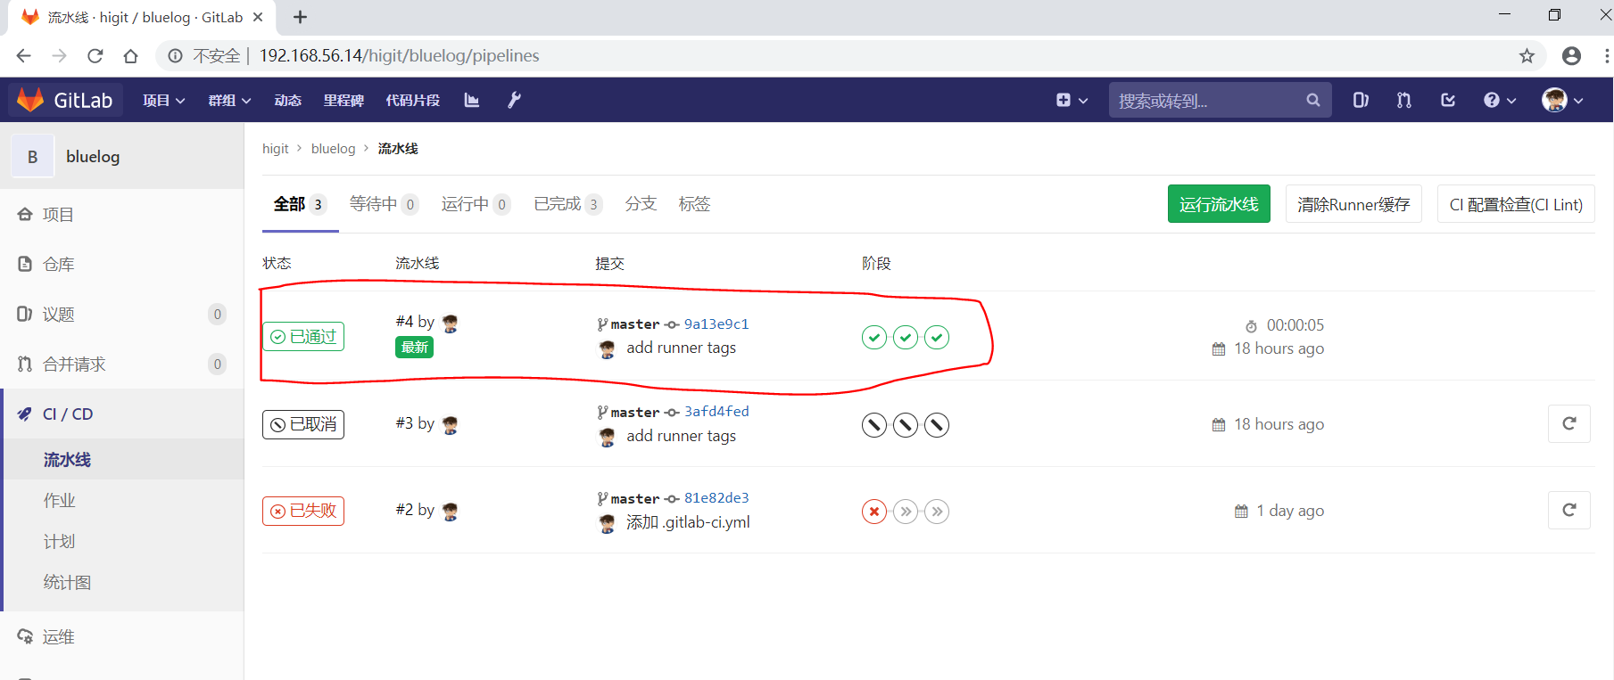Open the bluelog breadcrumb link
1614x680 pixels.
point(333,149)
